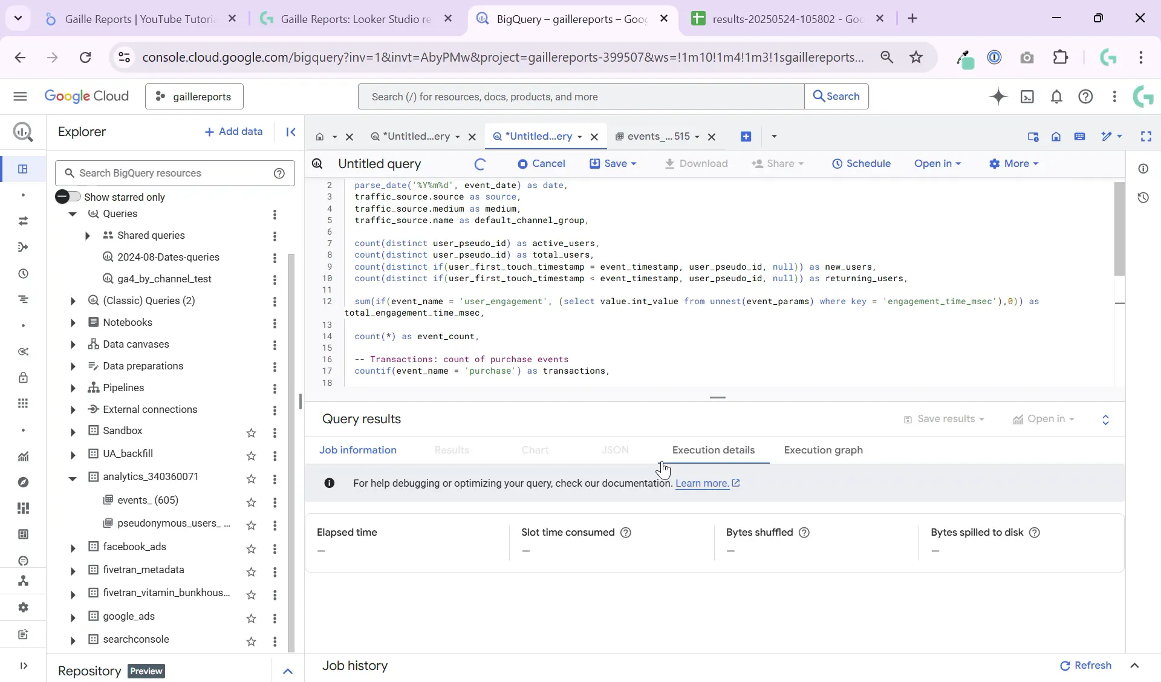The width and height of the screenshot is (1161, 682).
Task: Switch to the Execution graph tab
Action: coord(824,450)
